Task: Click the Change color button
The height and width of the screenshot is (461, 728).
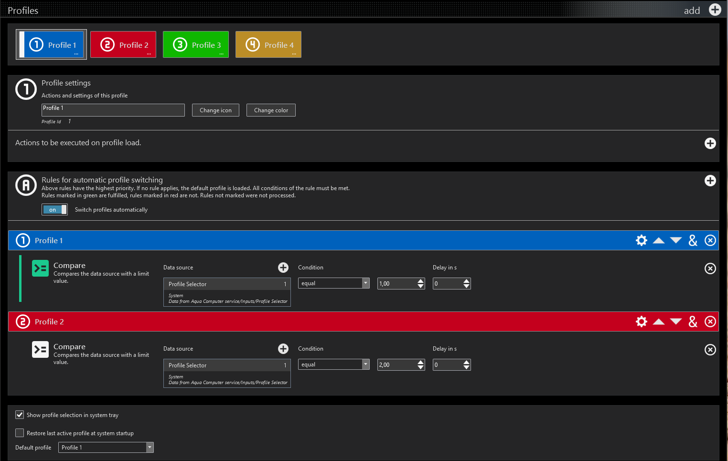Action: (x=271, y=110)
